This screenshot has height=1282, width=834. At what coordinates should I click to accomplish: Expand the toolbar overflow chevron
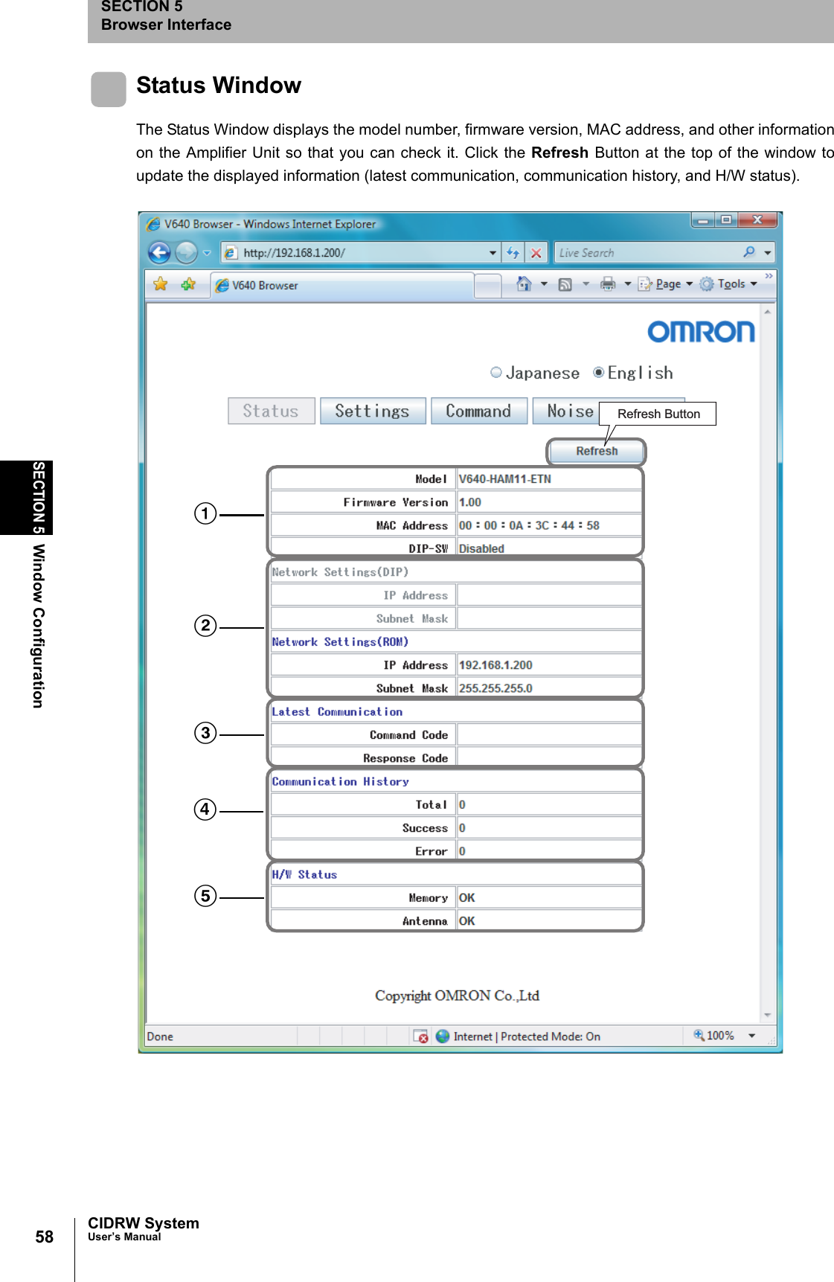tap(769, 276)
